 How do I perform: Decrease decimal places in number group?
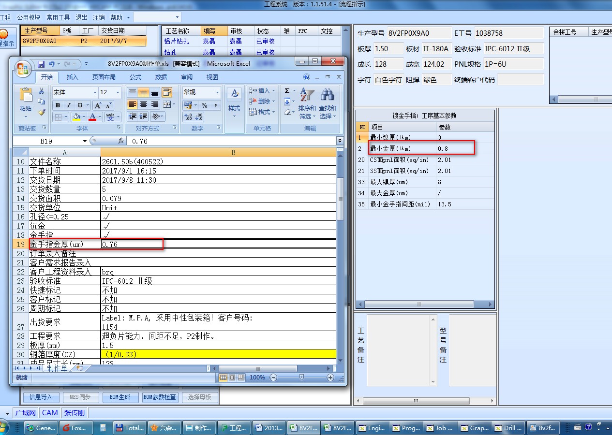click(x=199, y=117)
